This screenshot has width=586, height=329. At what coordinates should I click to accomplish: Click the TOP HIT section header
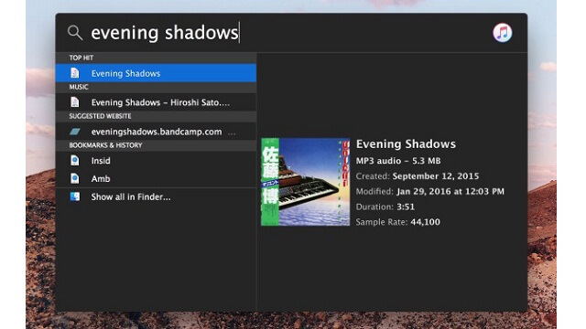tap(81, 58)
